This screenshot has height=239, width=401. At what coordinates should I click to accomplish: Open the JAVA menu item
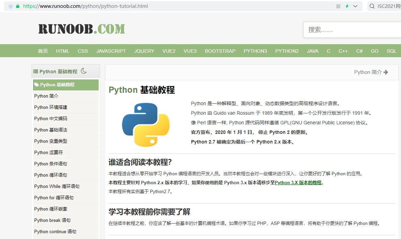coord(312,51)
